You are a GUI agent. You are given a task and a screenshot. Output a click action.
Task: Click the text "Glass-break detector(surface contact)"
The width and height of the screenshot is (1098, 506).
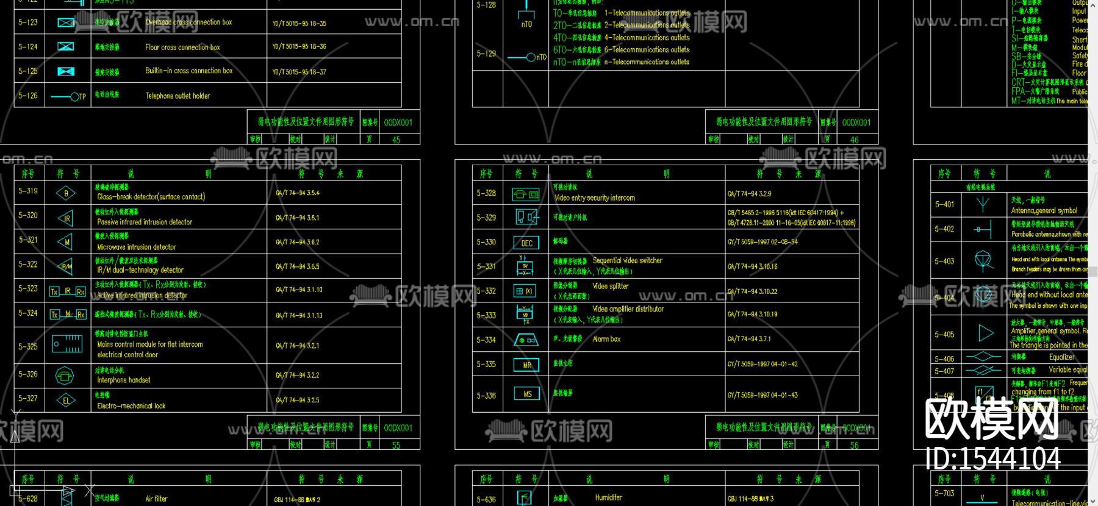click(151, 197)
